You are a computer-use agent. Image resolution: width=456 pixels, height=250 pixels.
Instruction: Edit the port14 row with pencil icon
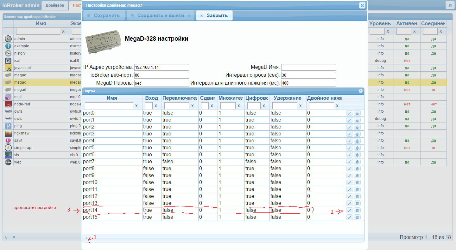(x=350, y=210)
